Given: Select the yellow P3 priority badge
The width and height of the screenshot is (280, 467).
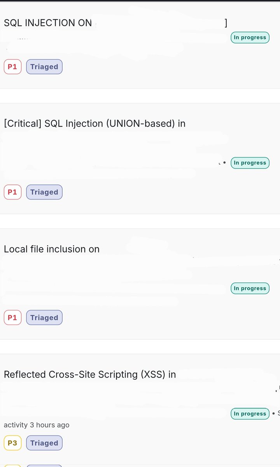Looking at the screenshot, I should [12, 443].
